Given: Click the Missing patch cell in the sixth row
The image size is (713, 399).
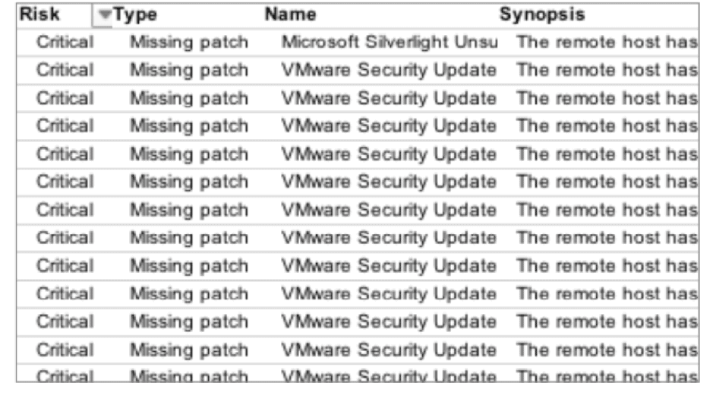Looking at the screenshot, I should coord(189,182).
